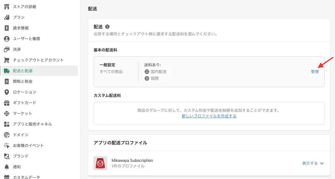Open 管理 for general shipping rates

click(x=315, y=72)
